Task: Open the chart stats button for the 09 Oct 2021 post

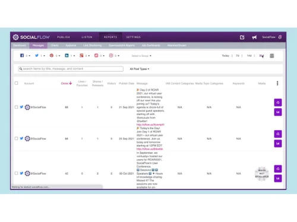Action: click(278, 178)
